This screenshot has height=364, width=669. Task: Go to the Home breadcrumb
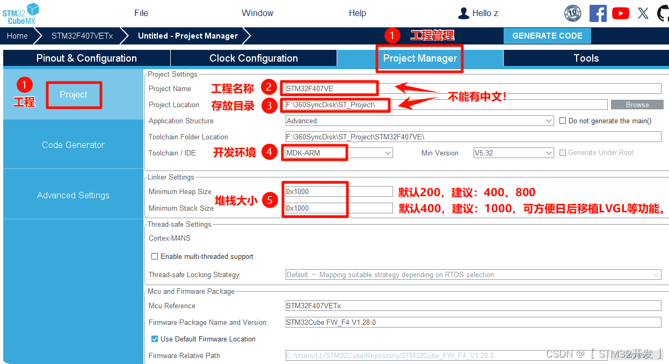coord(17,36)
